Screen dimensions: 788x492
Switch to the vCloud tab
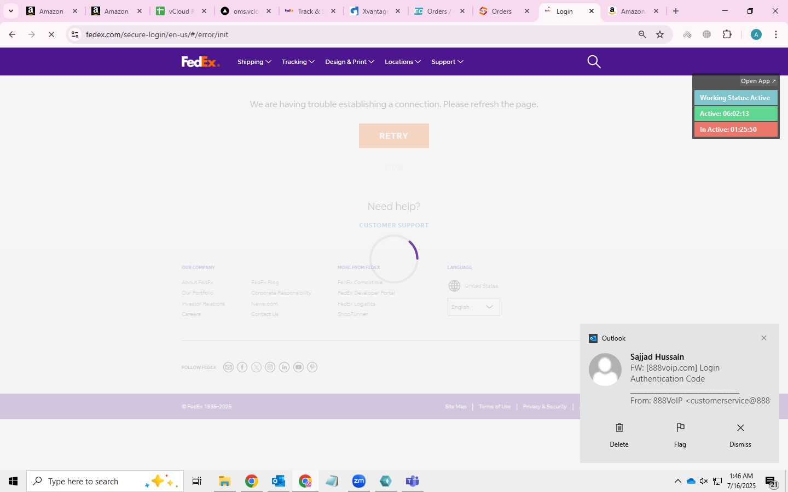182,11
